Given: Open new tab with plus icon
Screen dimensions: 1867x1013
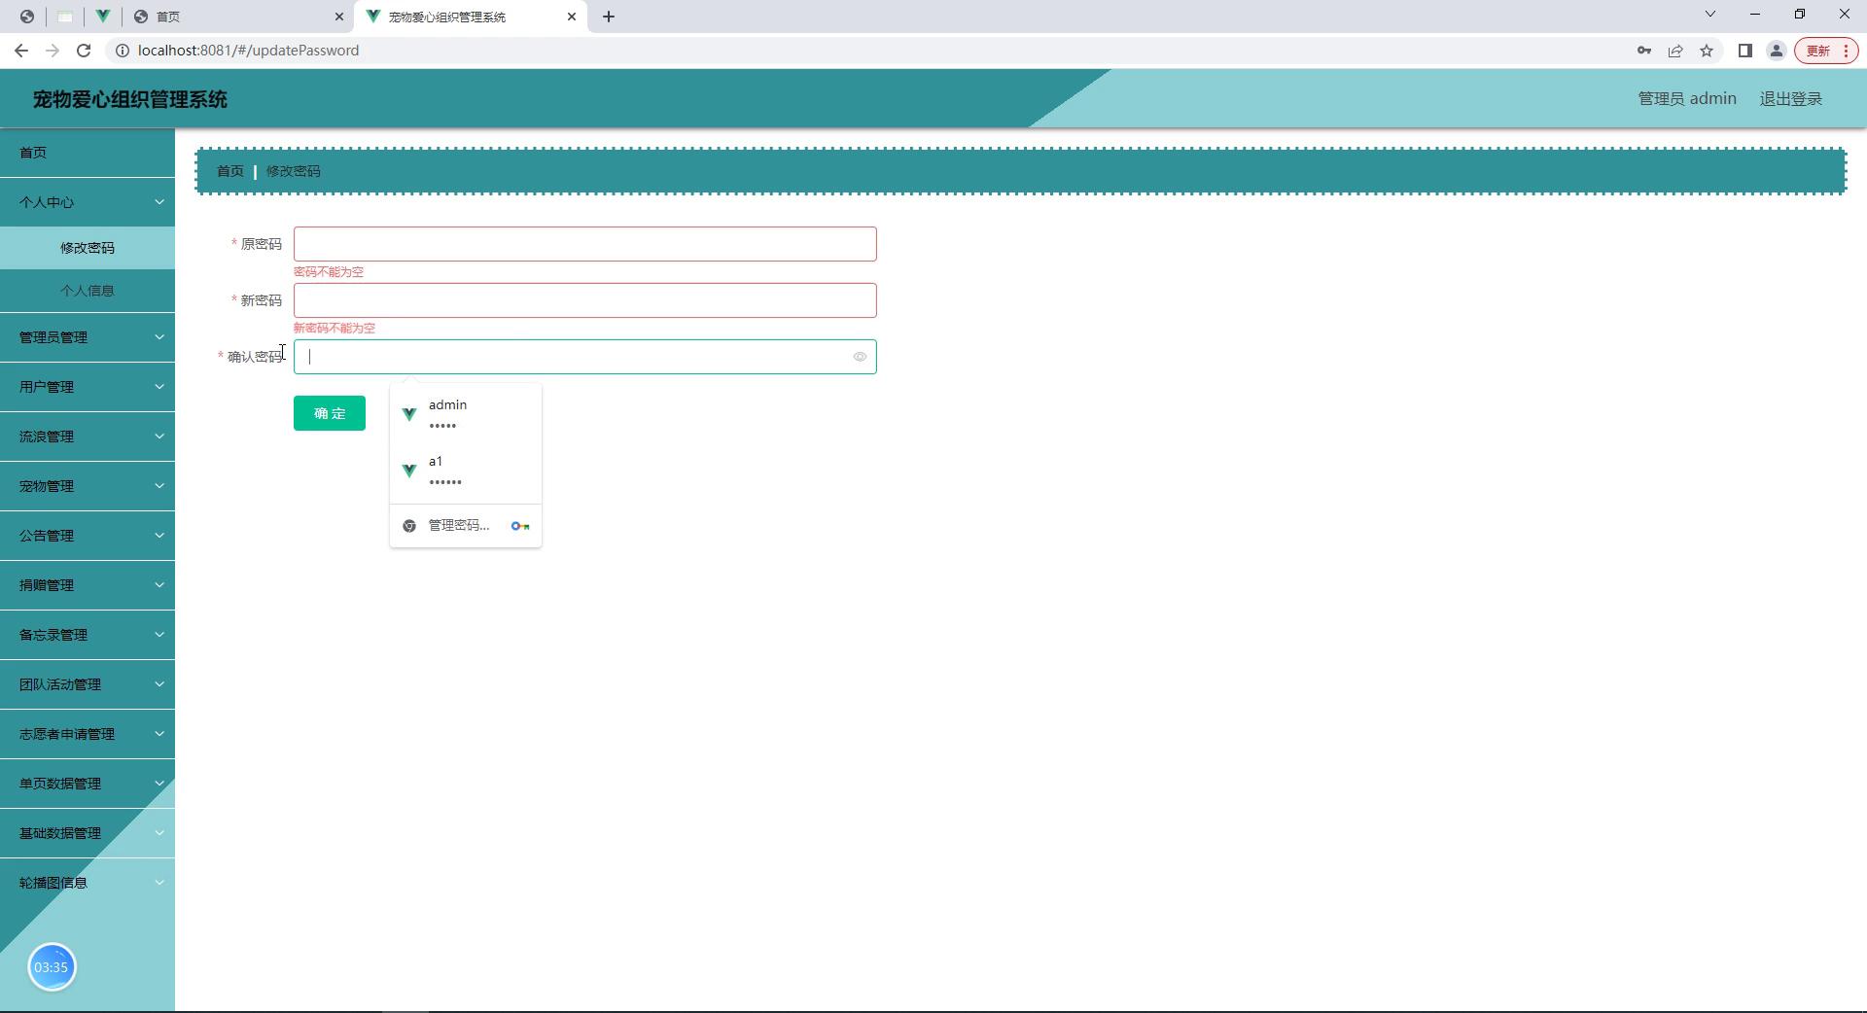Looking at the screenshot, I should pyautogui.click(x=609, y=17).
